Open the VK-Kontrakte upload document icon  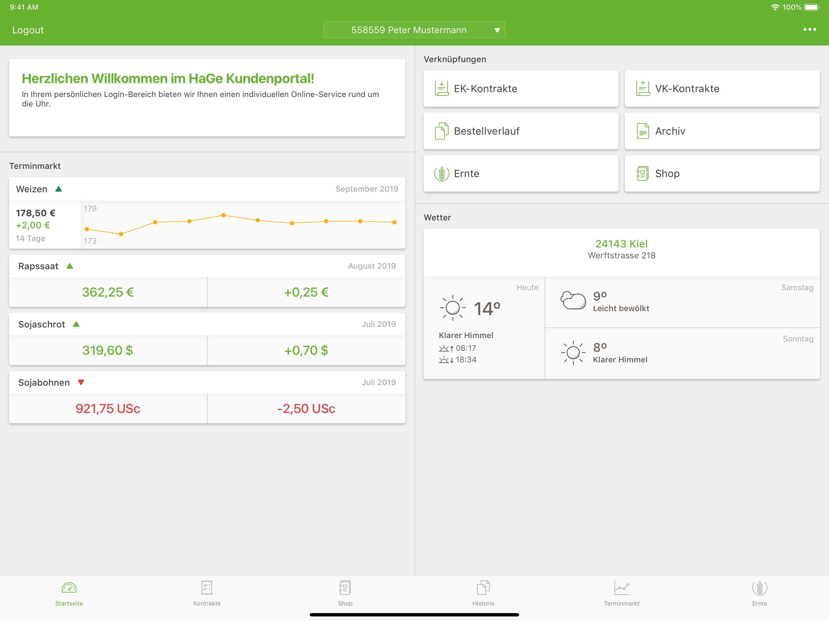pyautogui.click(x=643, y=89)
